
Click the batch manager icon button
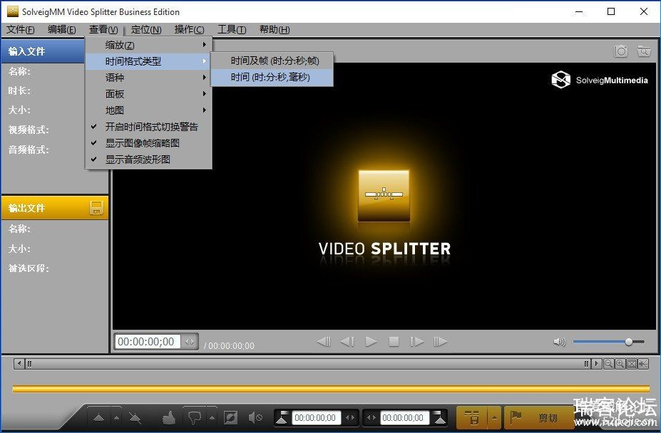472,418
